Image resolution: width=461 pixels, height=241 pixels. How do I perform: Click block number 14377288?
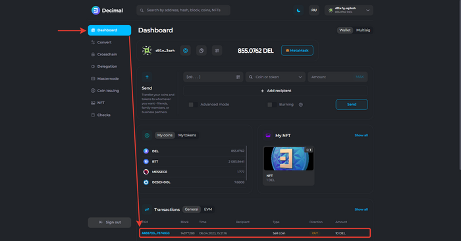(188, 233)
